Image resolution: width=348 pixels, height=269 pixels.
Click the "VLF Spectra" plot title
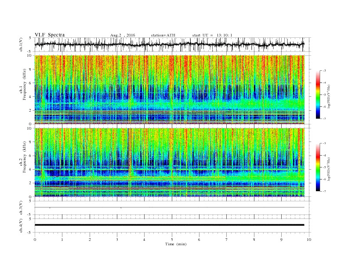[x=50, y=35]
